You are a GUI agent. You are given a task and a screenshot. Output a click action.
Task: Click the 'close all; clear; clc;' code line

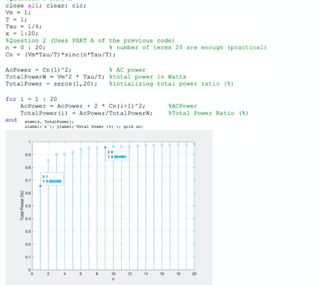click(x=46, y=6)
